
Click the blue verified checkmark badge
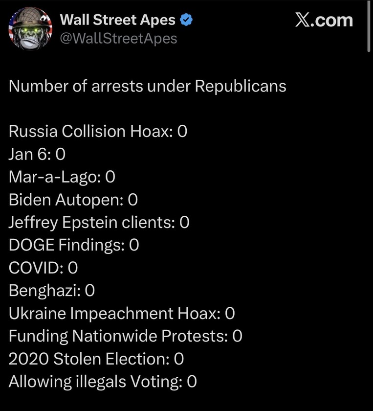[x=187, y=20]
